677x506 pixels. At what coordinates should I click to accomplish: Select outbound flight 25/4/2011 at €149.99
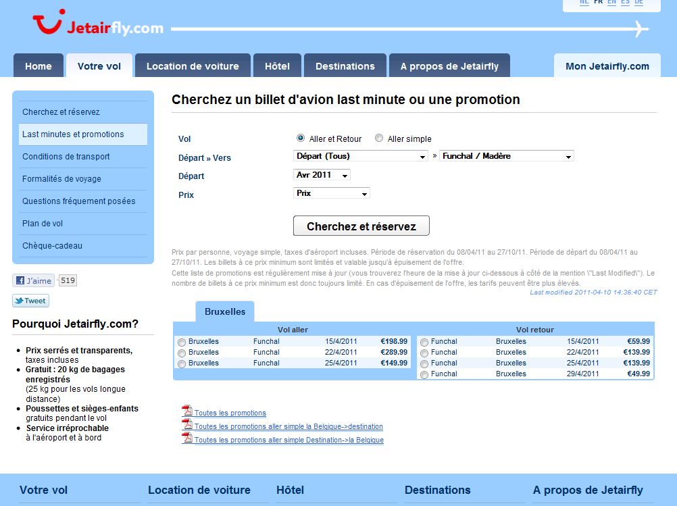[182, 364]
